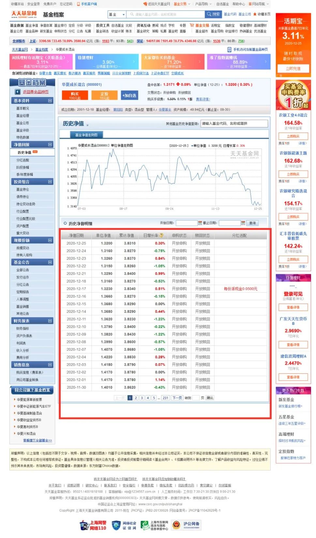Click the small arrow icon beside 历史净值 heading

(87, 124)
